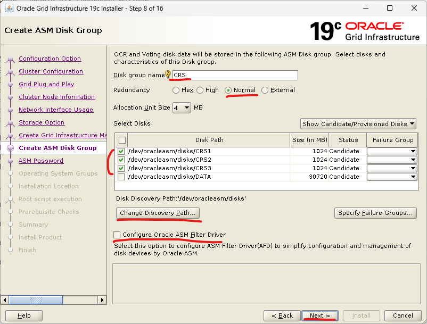Click the Candidate status of DATA disk
Image resolution: width=427 pixels, height=324 pixels.
click(x=348, y=177)
